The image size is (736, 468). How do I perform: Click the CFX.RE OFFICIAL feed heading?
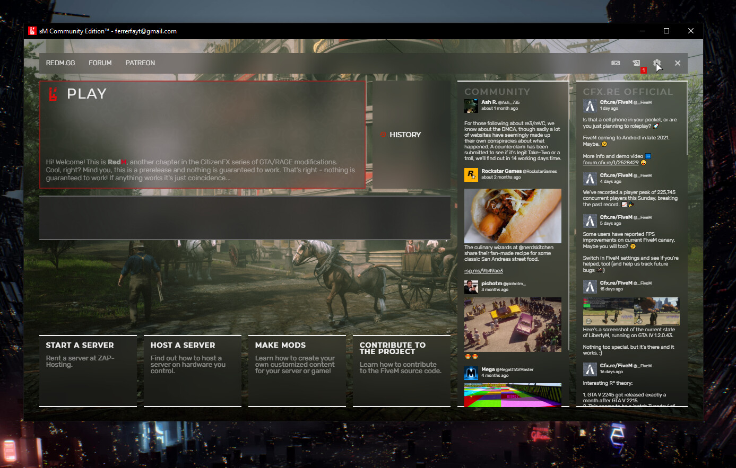coord(628,92)
